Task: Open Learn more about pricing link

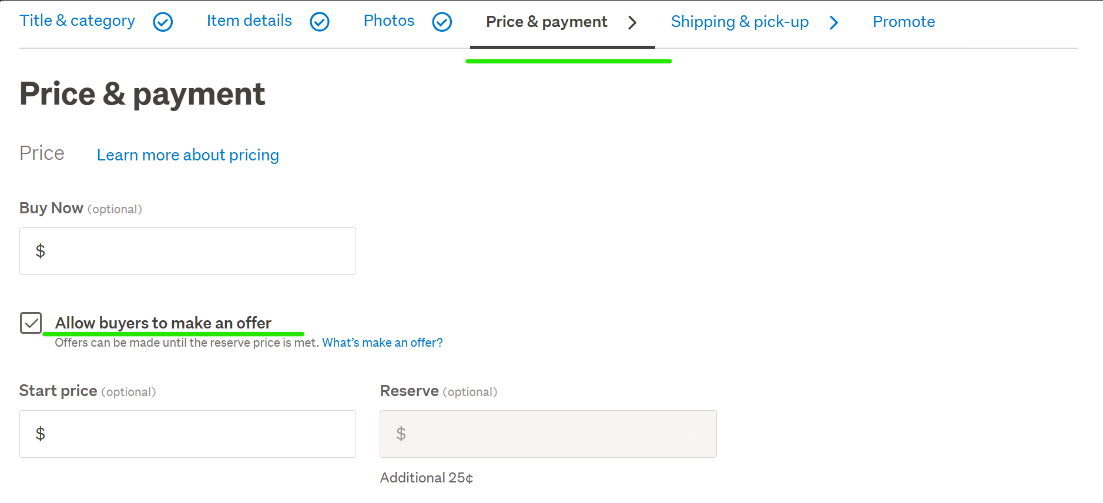Action: coord(187,155)
